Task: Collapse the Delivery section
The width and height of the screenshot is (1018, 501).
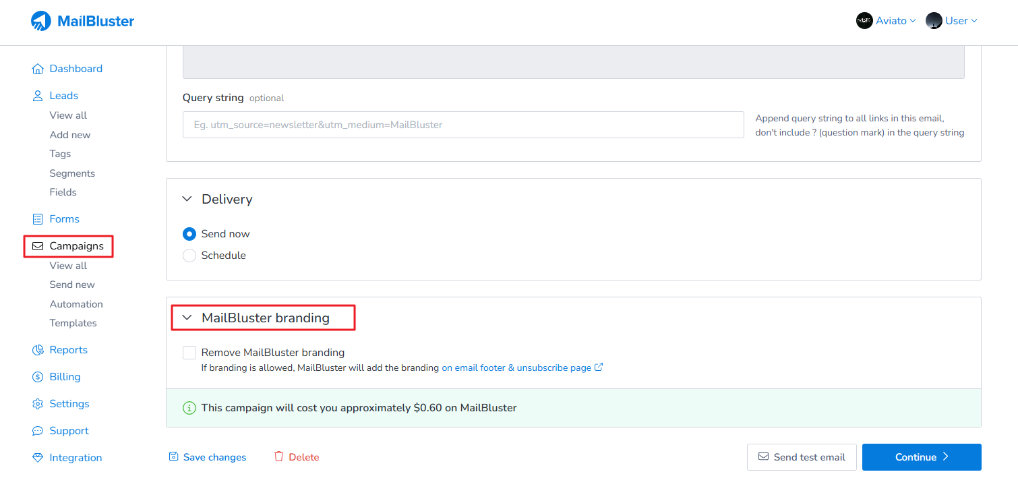Action: tap(187, 200)
